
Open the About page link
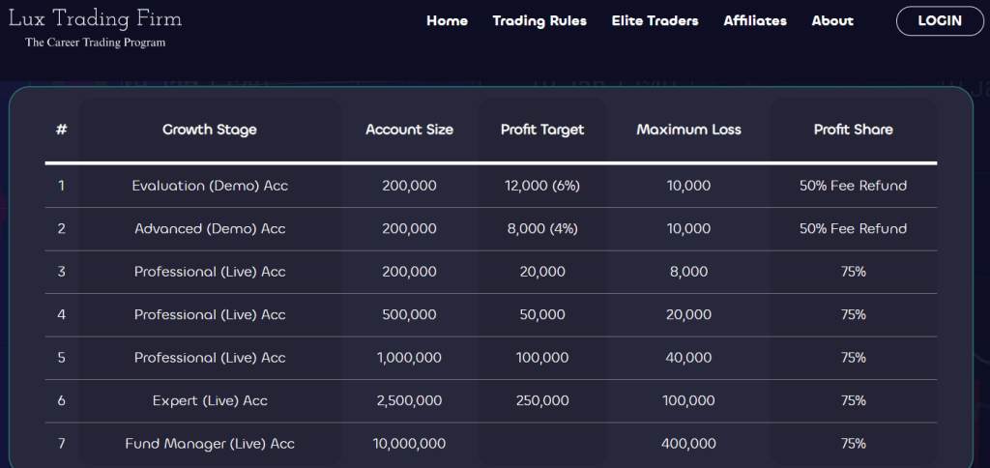(x=832, y=21)
